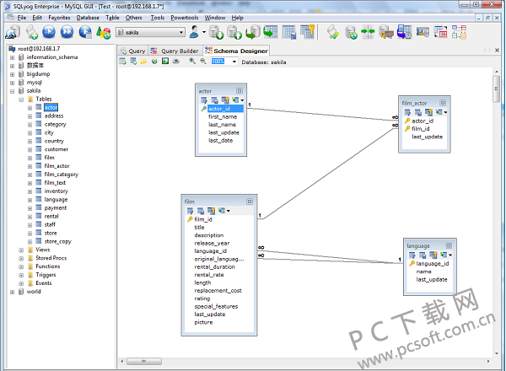Select the Triggers folder
Screen dimensions: 506x371
(46, 275)
